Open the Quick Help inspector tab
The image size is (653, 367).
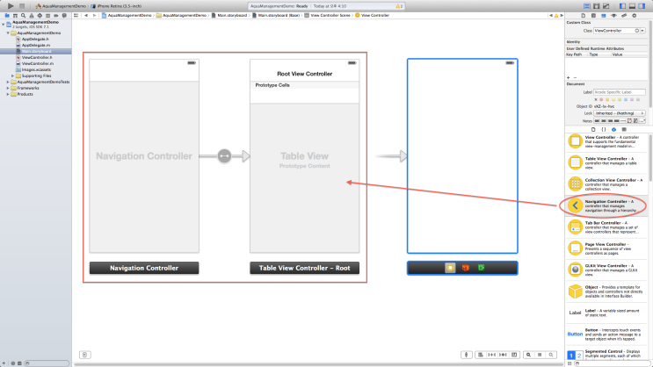[x=593, y=16]
